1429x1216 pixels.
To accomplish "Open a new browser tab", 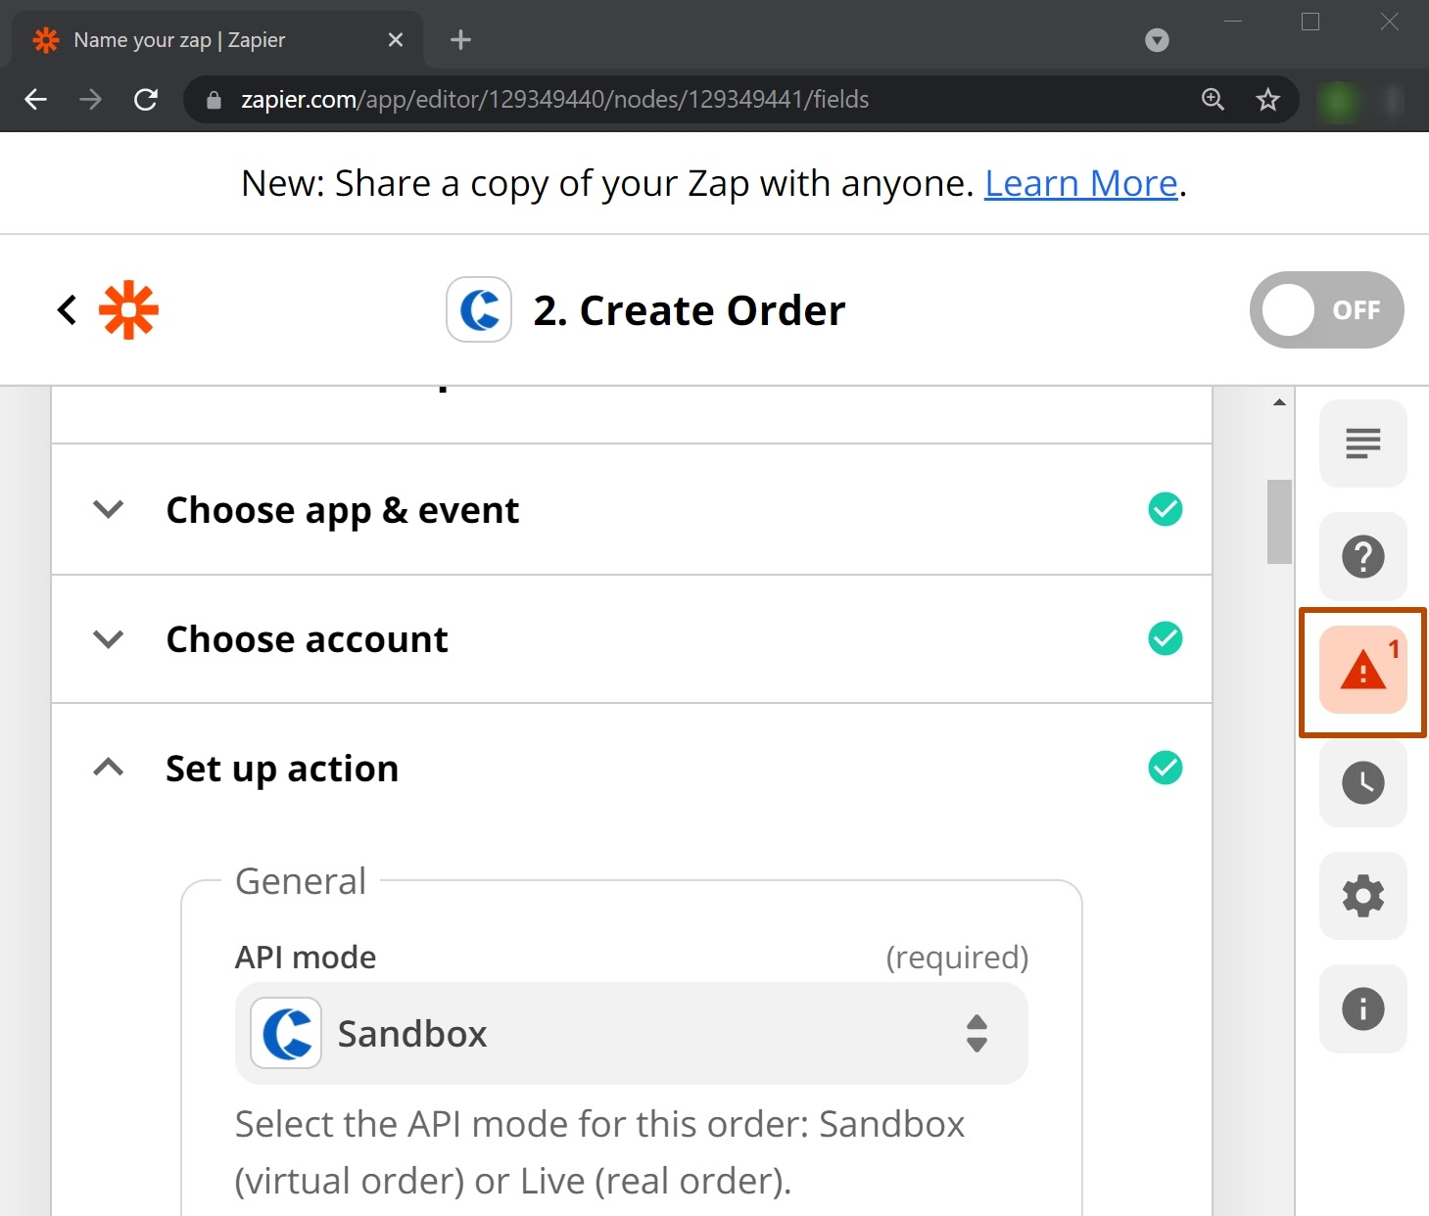I will pyautogui.click(x=460, y=40).
